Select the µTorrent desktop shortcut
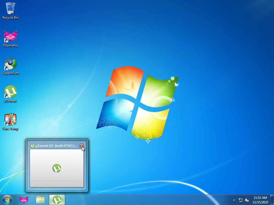This screenshot has height=205, width=274. coord(10,94)
